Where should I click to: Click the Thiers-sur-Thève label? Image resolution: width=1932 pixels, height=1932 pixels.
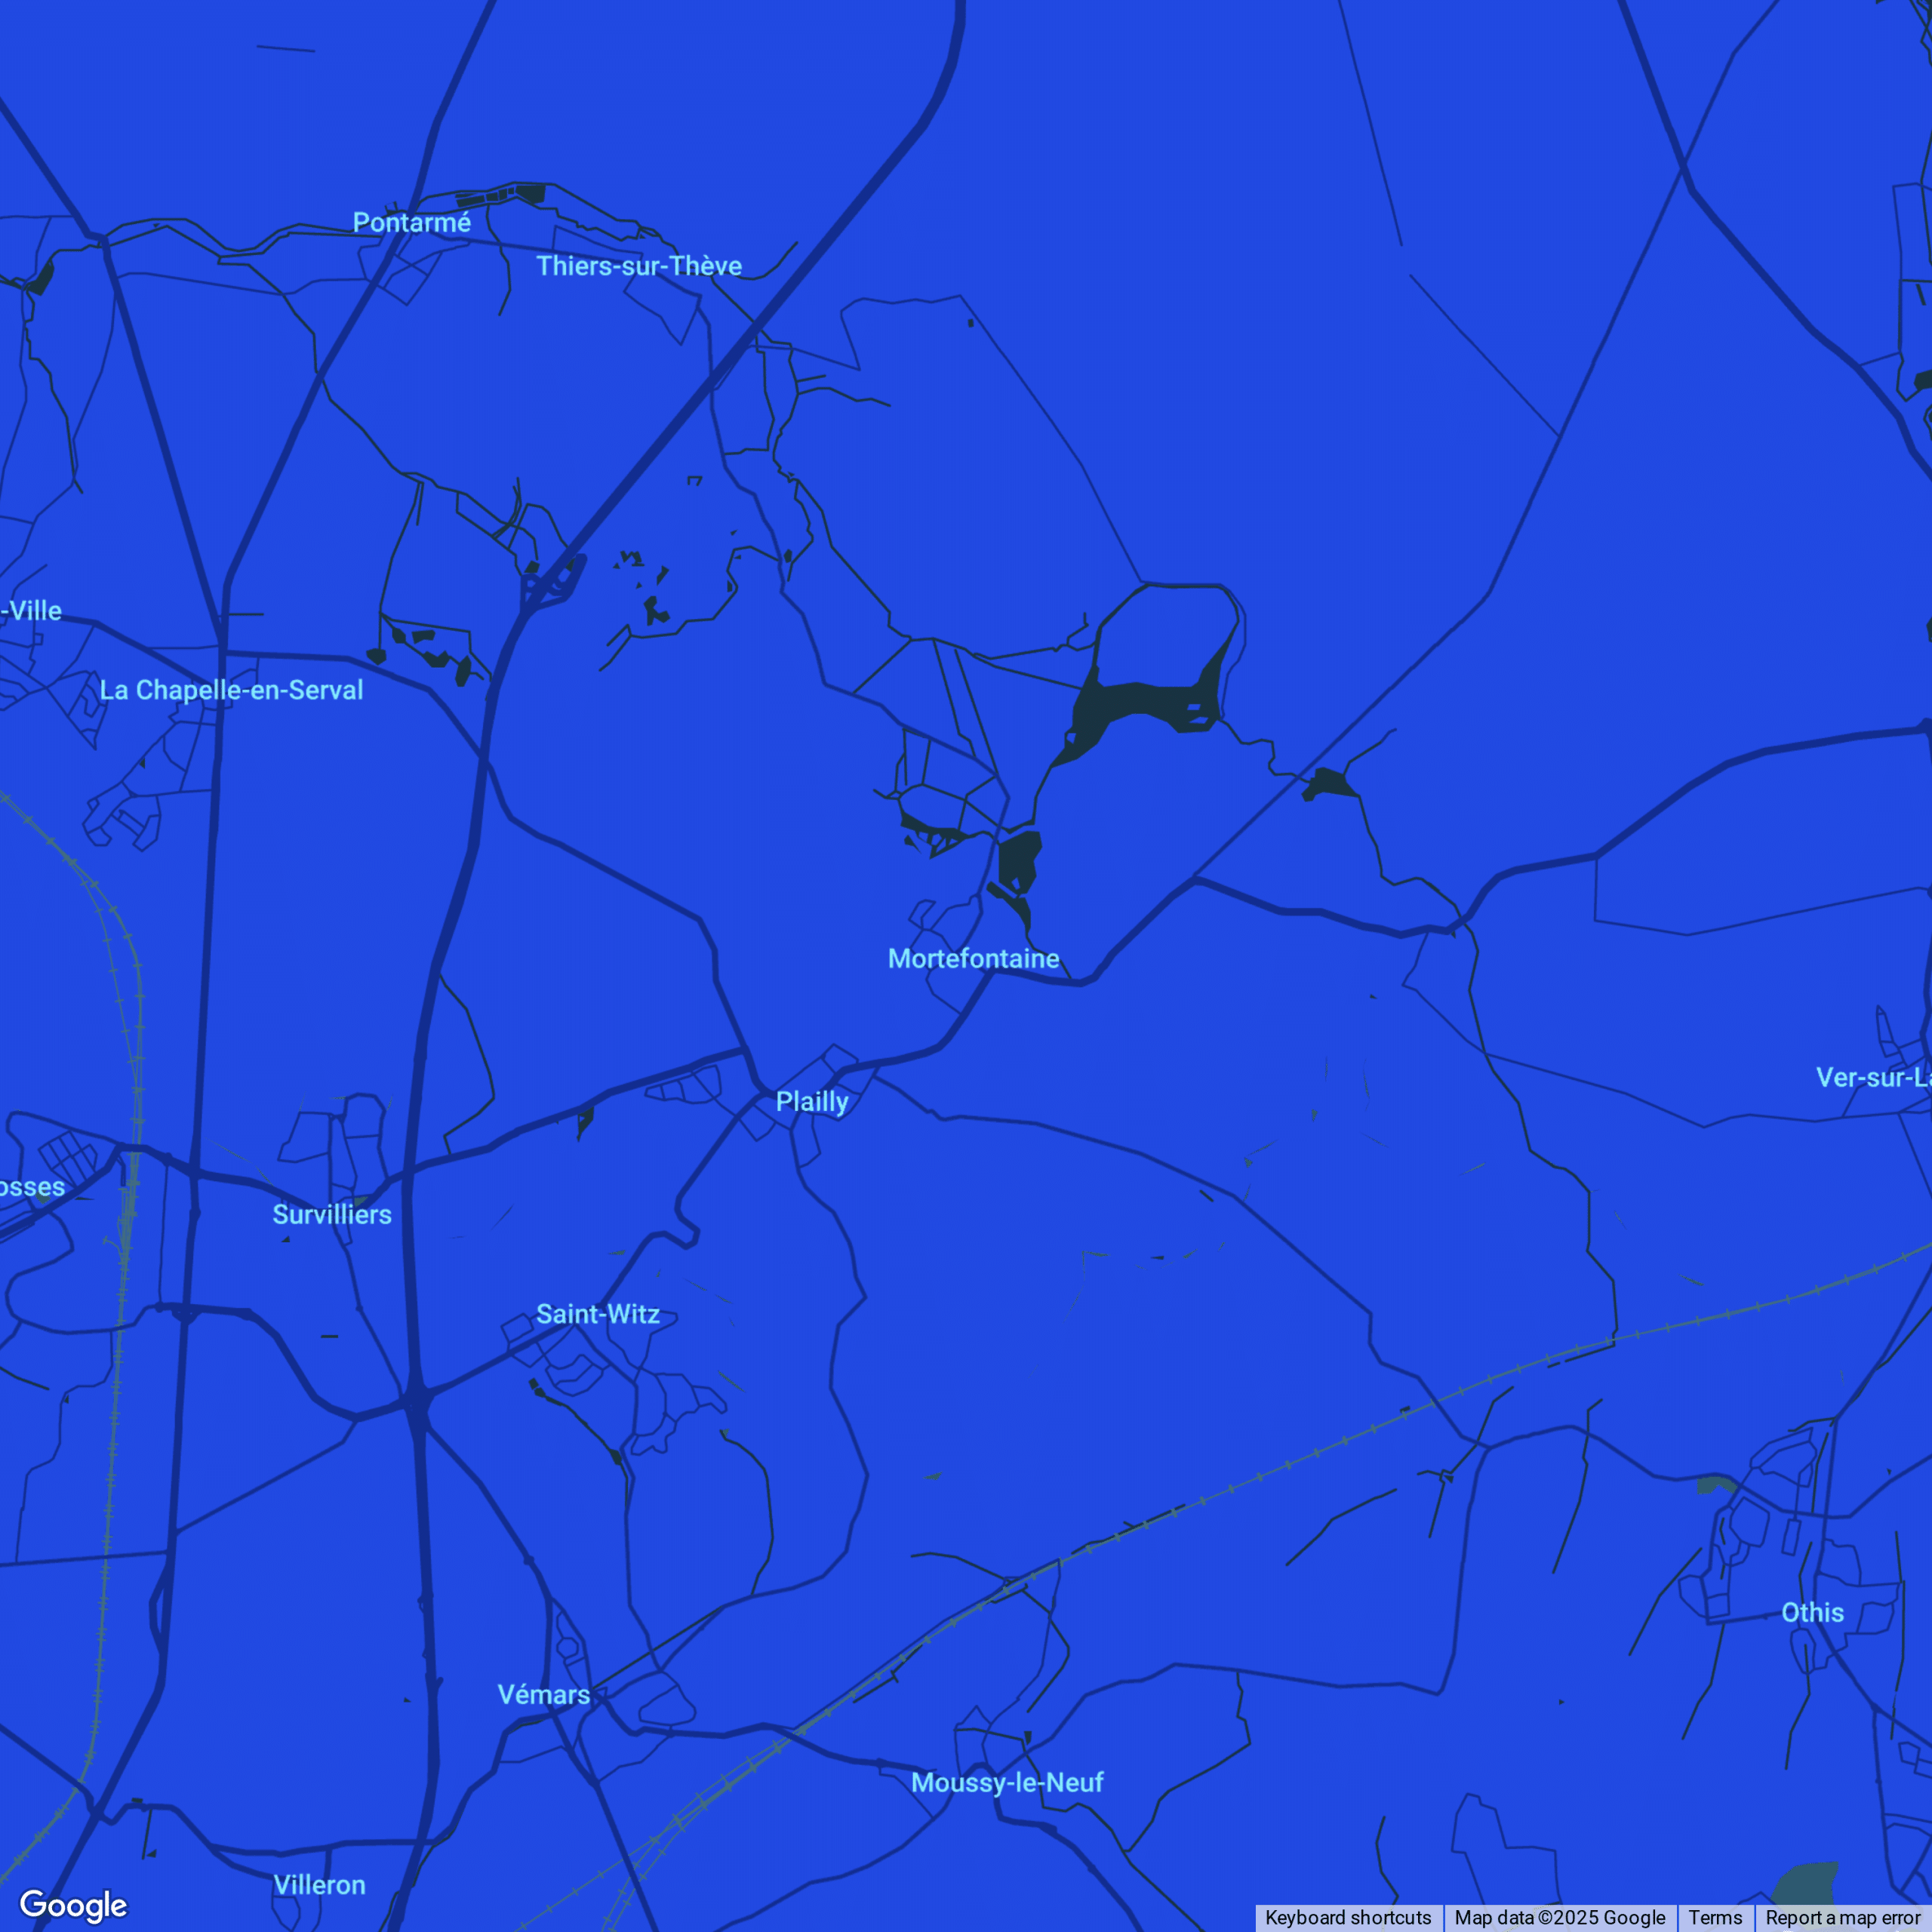coord(639,266)
